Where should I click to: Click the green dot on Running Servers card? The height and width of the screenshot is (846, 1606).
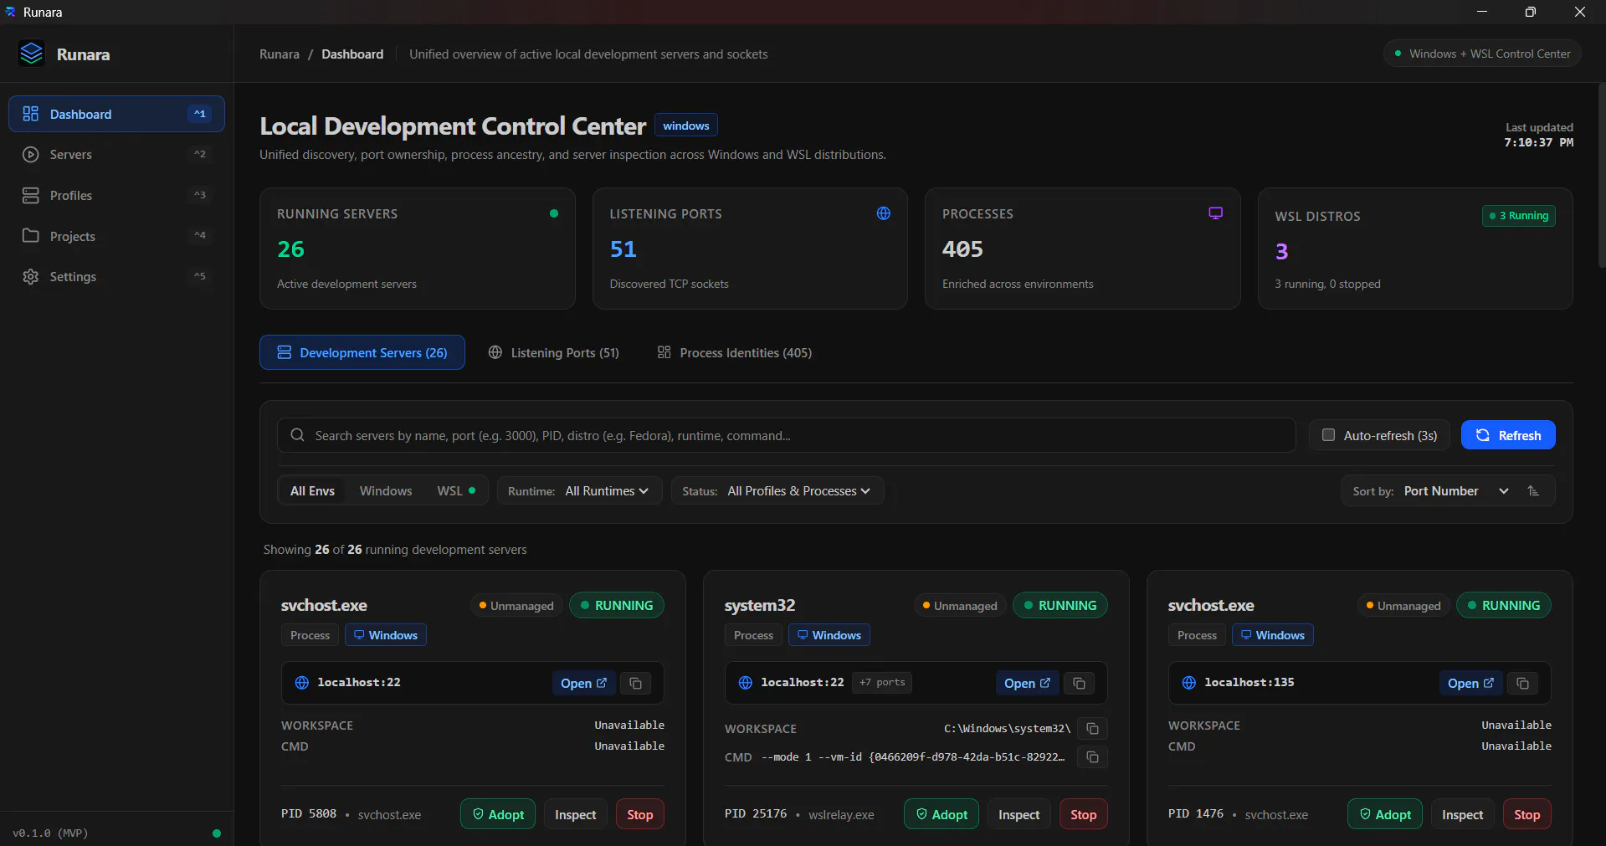click(554, 213)
